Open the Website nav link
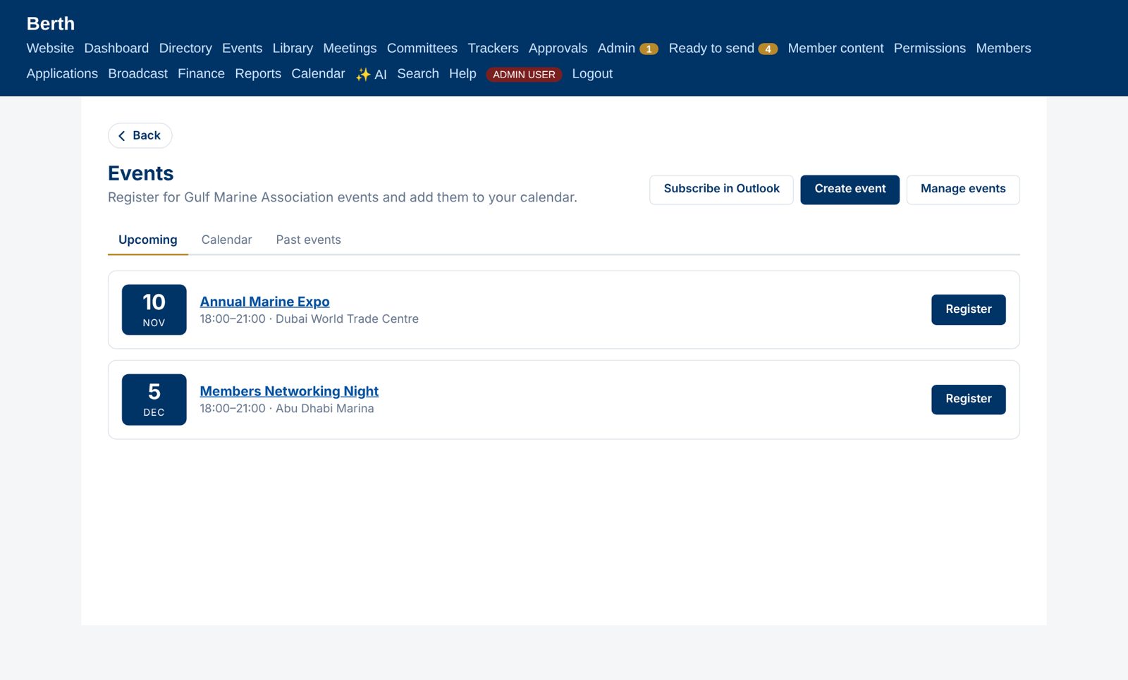The height and width of the screenshot is (680, 1128). (x=50, y=48)
